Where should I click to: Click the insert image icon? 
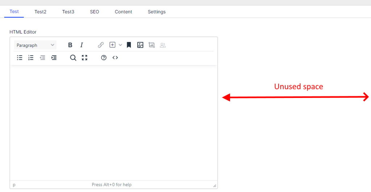click(x=140, y=45)
